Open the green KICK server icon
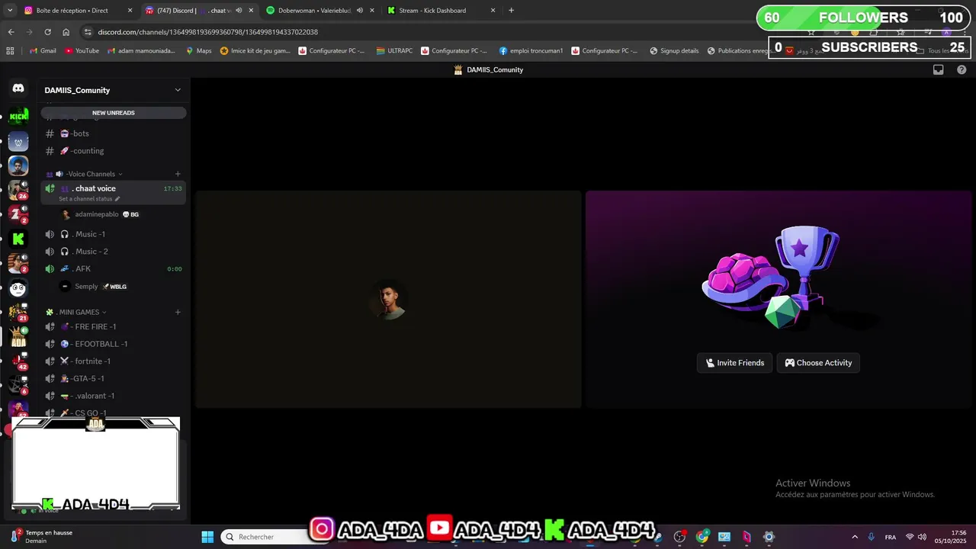The height and width of the screenshot is (549, 976). (18, 116)
